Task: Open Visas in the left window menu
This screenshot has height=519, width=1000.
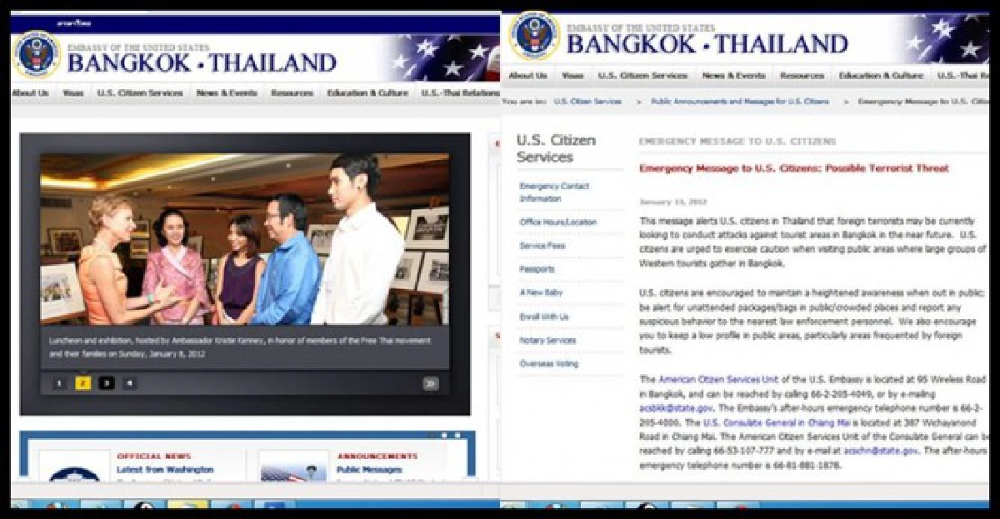Action: pyautogui.click(x=72, y=93)
